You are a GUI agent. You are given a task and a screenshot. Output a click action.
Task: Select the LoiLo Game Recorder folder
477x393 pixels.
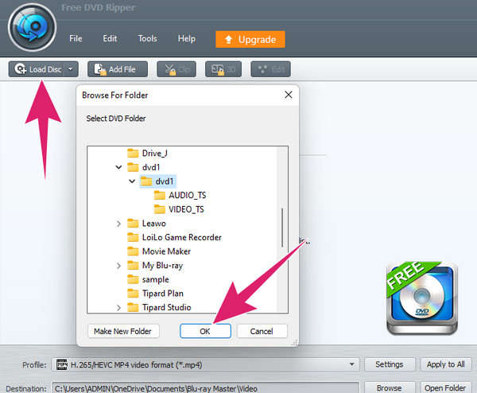[x=174, y=237]
